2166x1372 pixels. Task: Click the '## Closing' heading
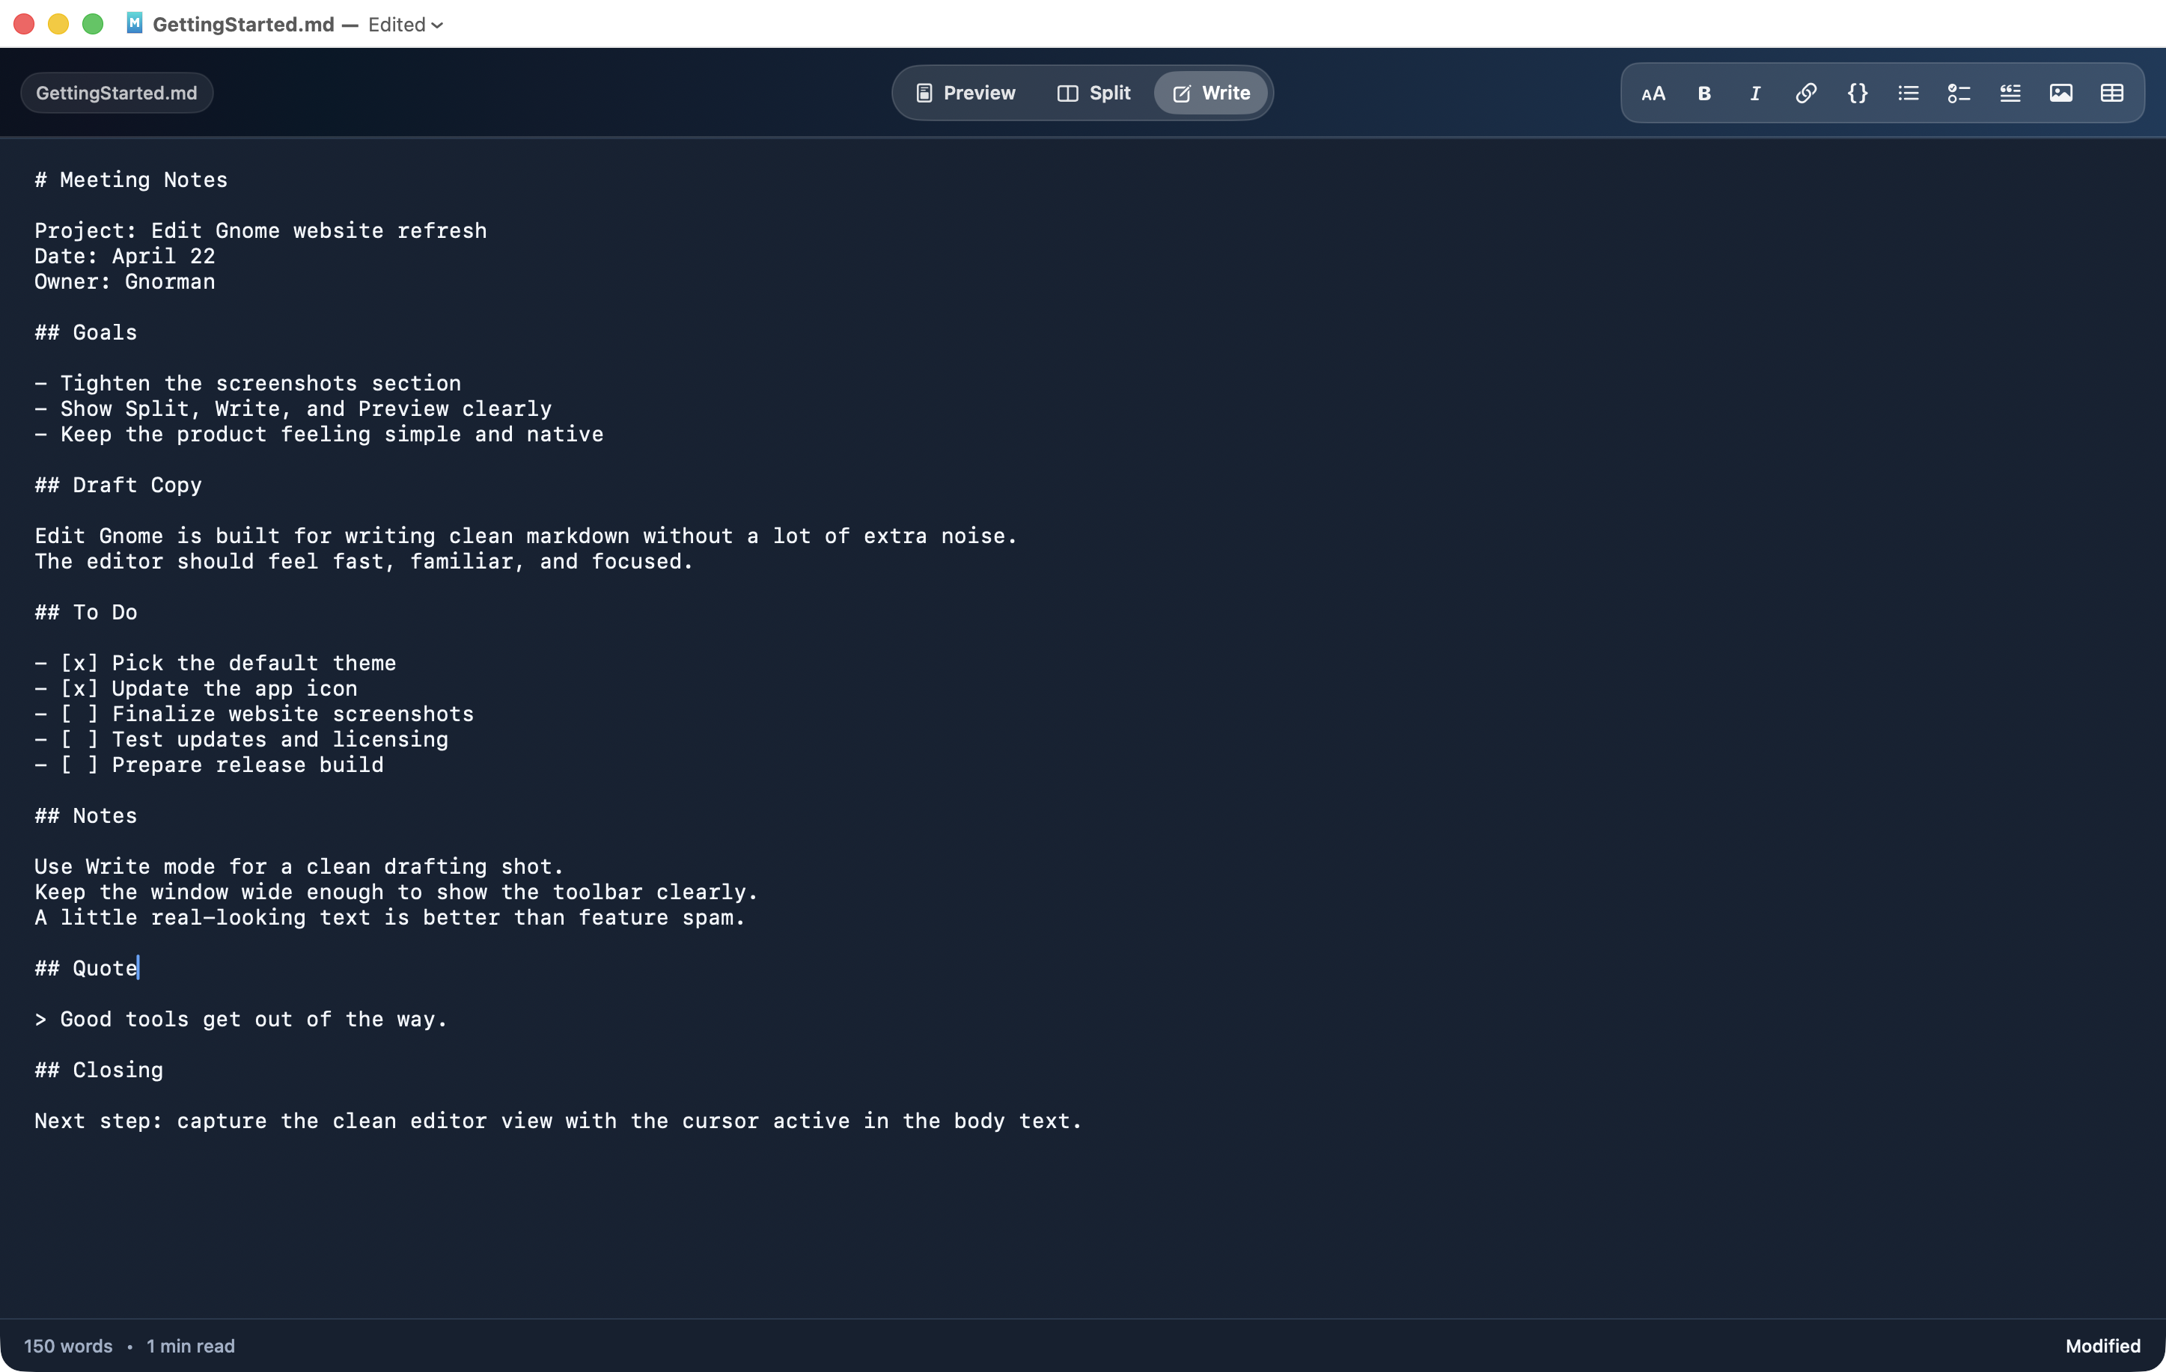tap(99, 1071)
